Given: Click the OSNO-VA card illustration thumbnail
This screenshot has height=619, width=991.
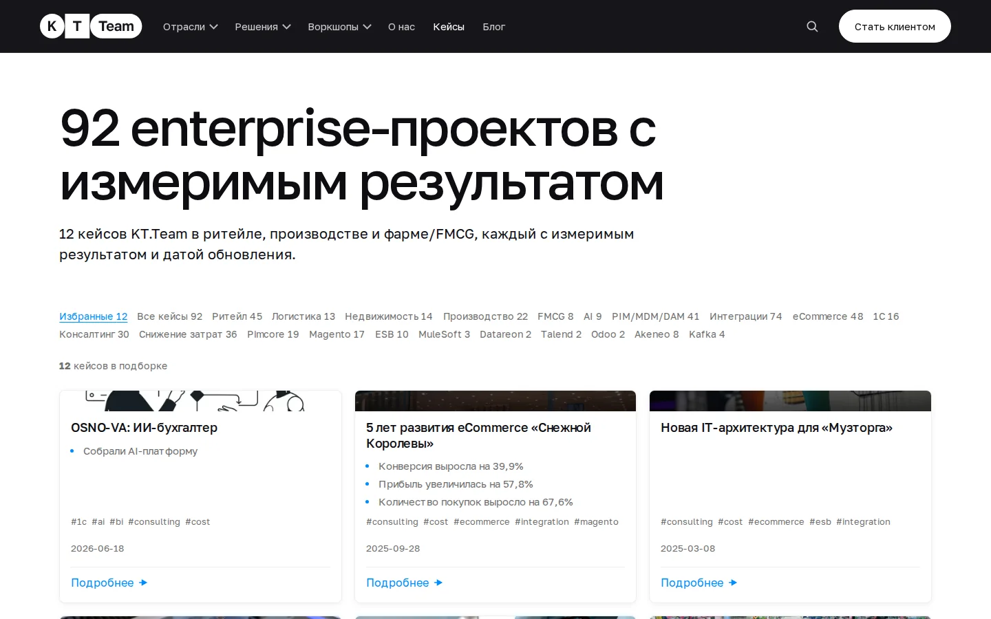Looking at the screenshot, I should click(x=200, y=401).
